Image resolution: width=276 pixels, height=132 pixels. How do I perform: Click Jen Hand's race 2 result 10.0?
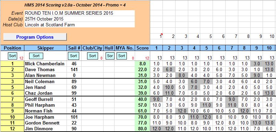point(169,87)
